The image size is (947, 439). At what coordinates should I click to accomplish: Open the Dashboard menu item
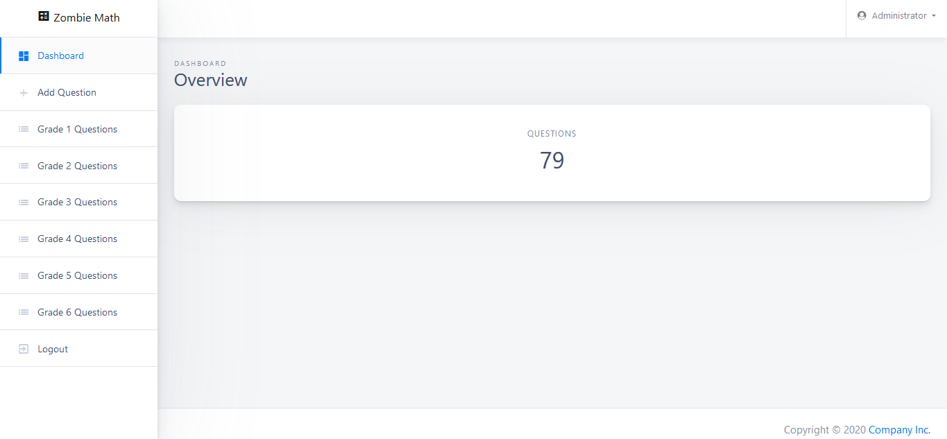tap(61, 56)
